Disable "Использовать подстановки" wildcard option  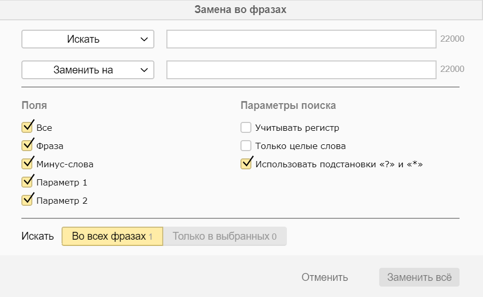tap(246, 164)
